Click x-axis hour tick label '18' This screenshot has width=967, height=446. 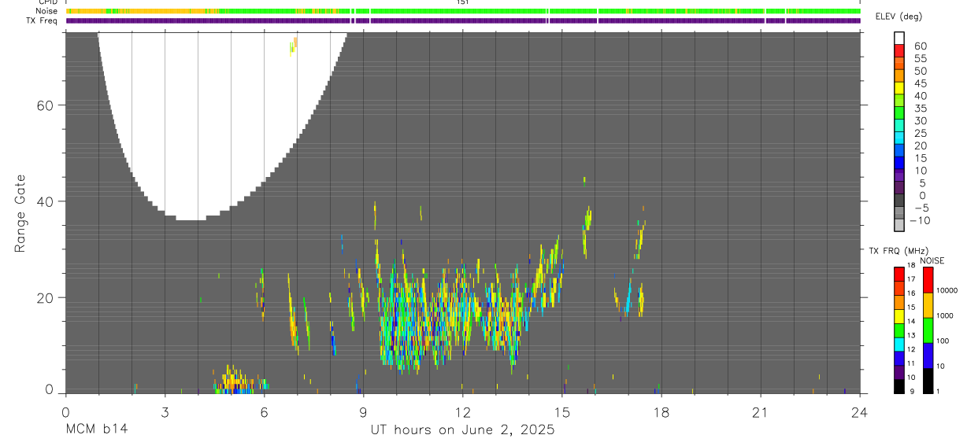[x=661, y=413]
